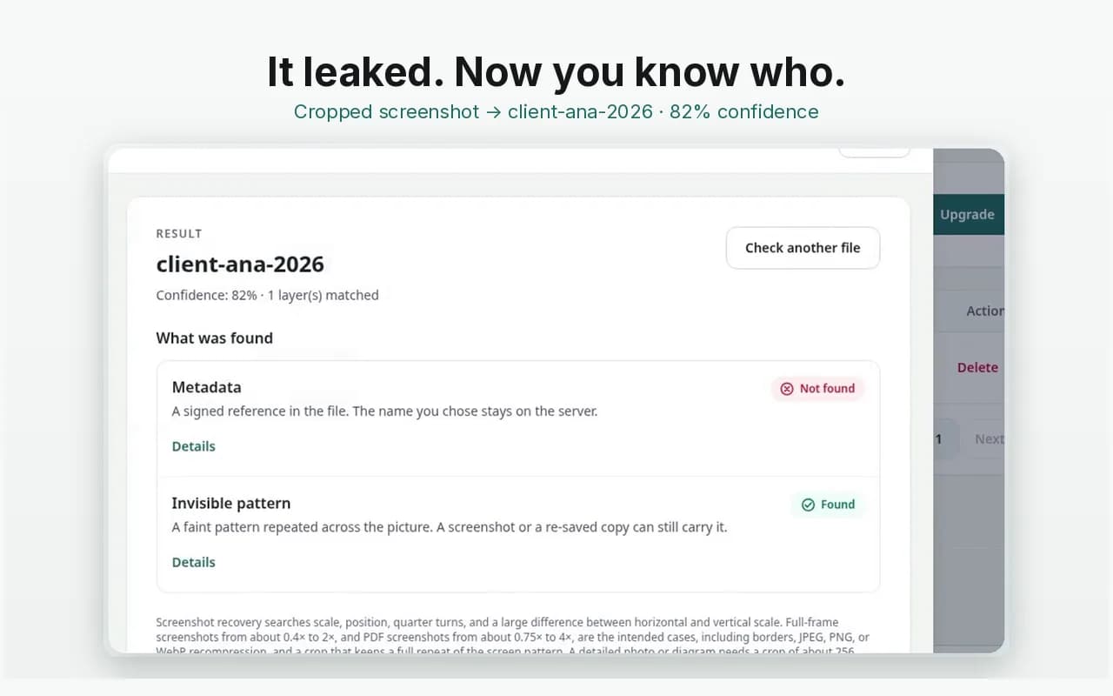Click the Screenshot recovery explanation paragraph
The height and width of the screenshot is (696, 1113).
(513, 636)
